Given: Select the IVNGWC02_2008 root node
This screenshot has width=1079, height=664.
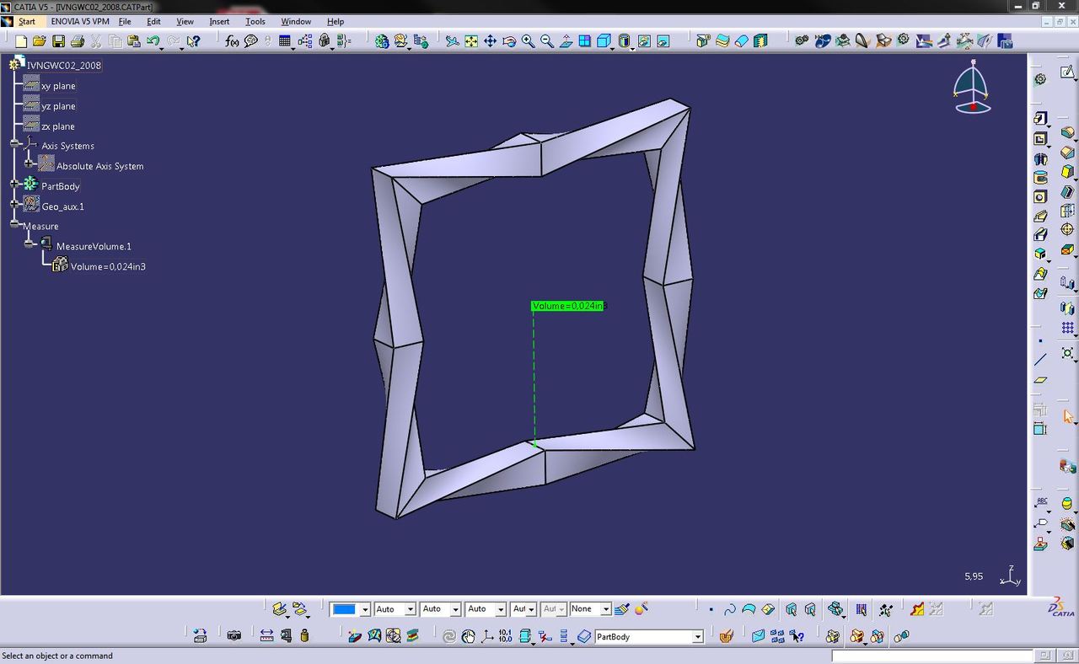Looking at the screenshot, I should (x=64, y=65).
